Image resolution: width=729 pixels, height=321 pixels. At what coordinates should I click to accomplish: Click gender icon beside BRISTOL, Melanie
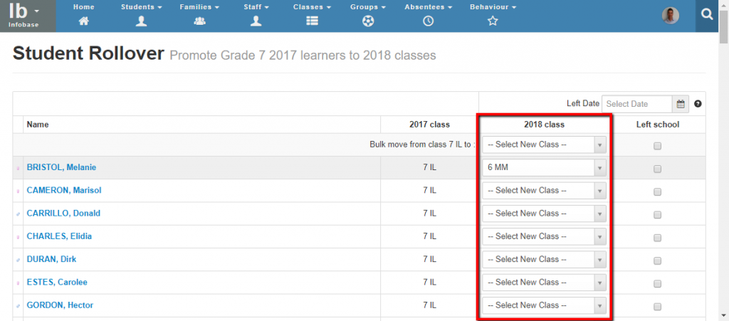click(x=18, y=168)
